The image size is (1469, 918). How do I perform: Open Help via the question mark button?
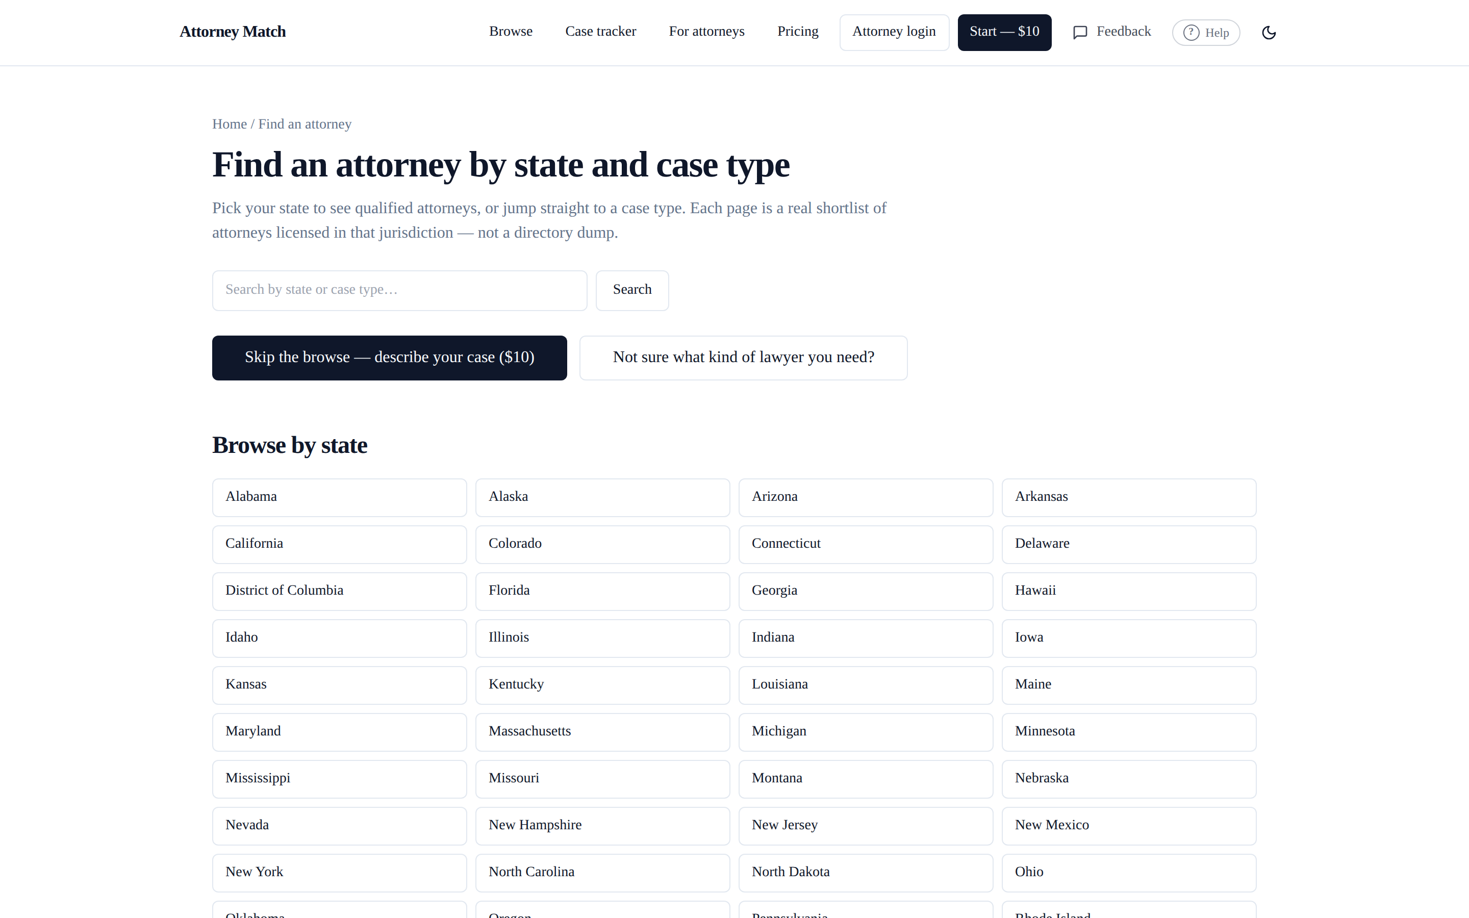point(1206,32)
